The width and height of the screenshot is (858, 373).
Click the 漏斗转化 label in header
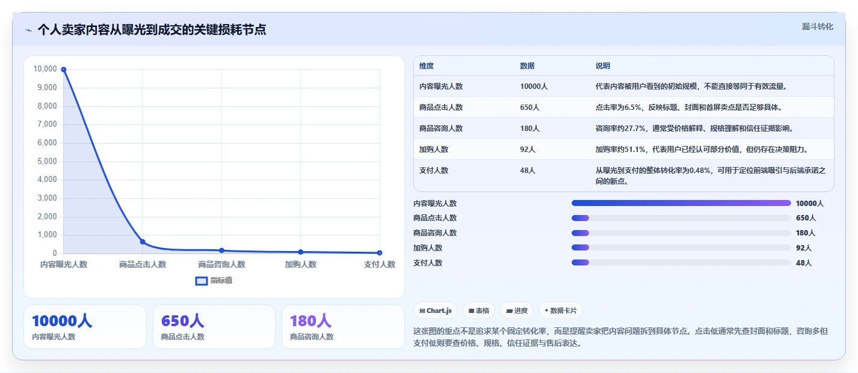pyautogui.click(x=818, y=26)
